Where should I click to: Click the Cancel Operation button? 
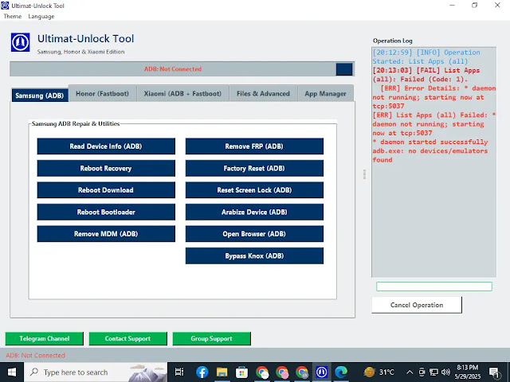tap(417, 305)
